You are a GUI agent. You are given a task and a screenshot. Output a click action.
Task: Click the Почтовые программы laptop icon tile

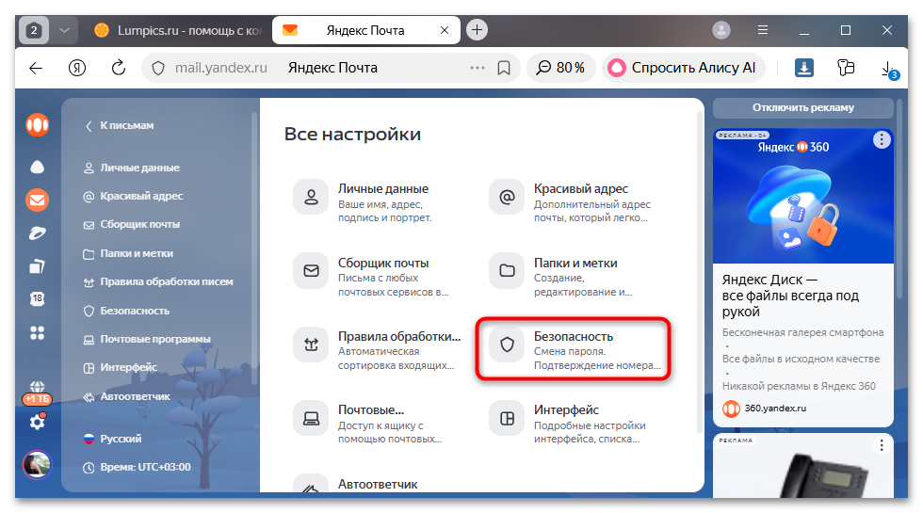[x=311, y=418]
